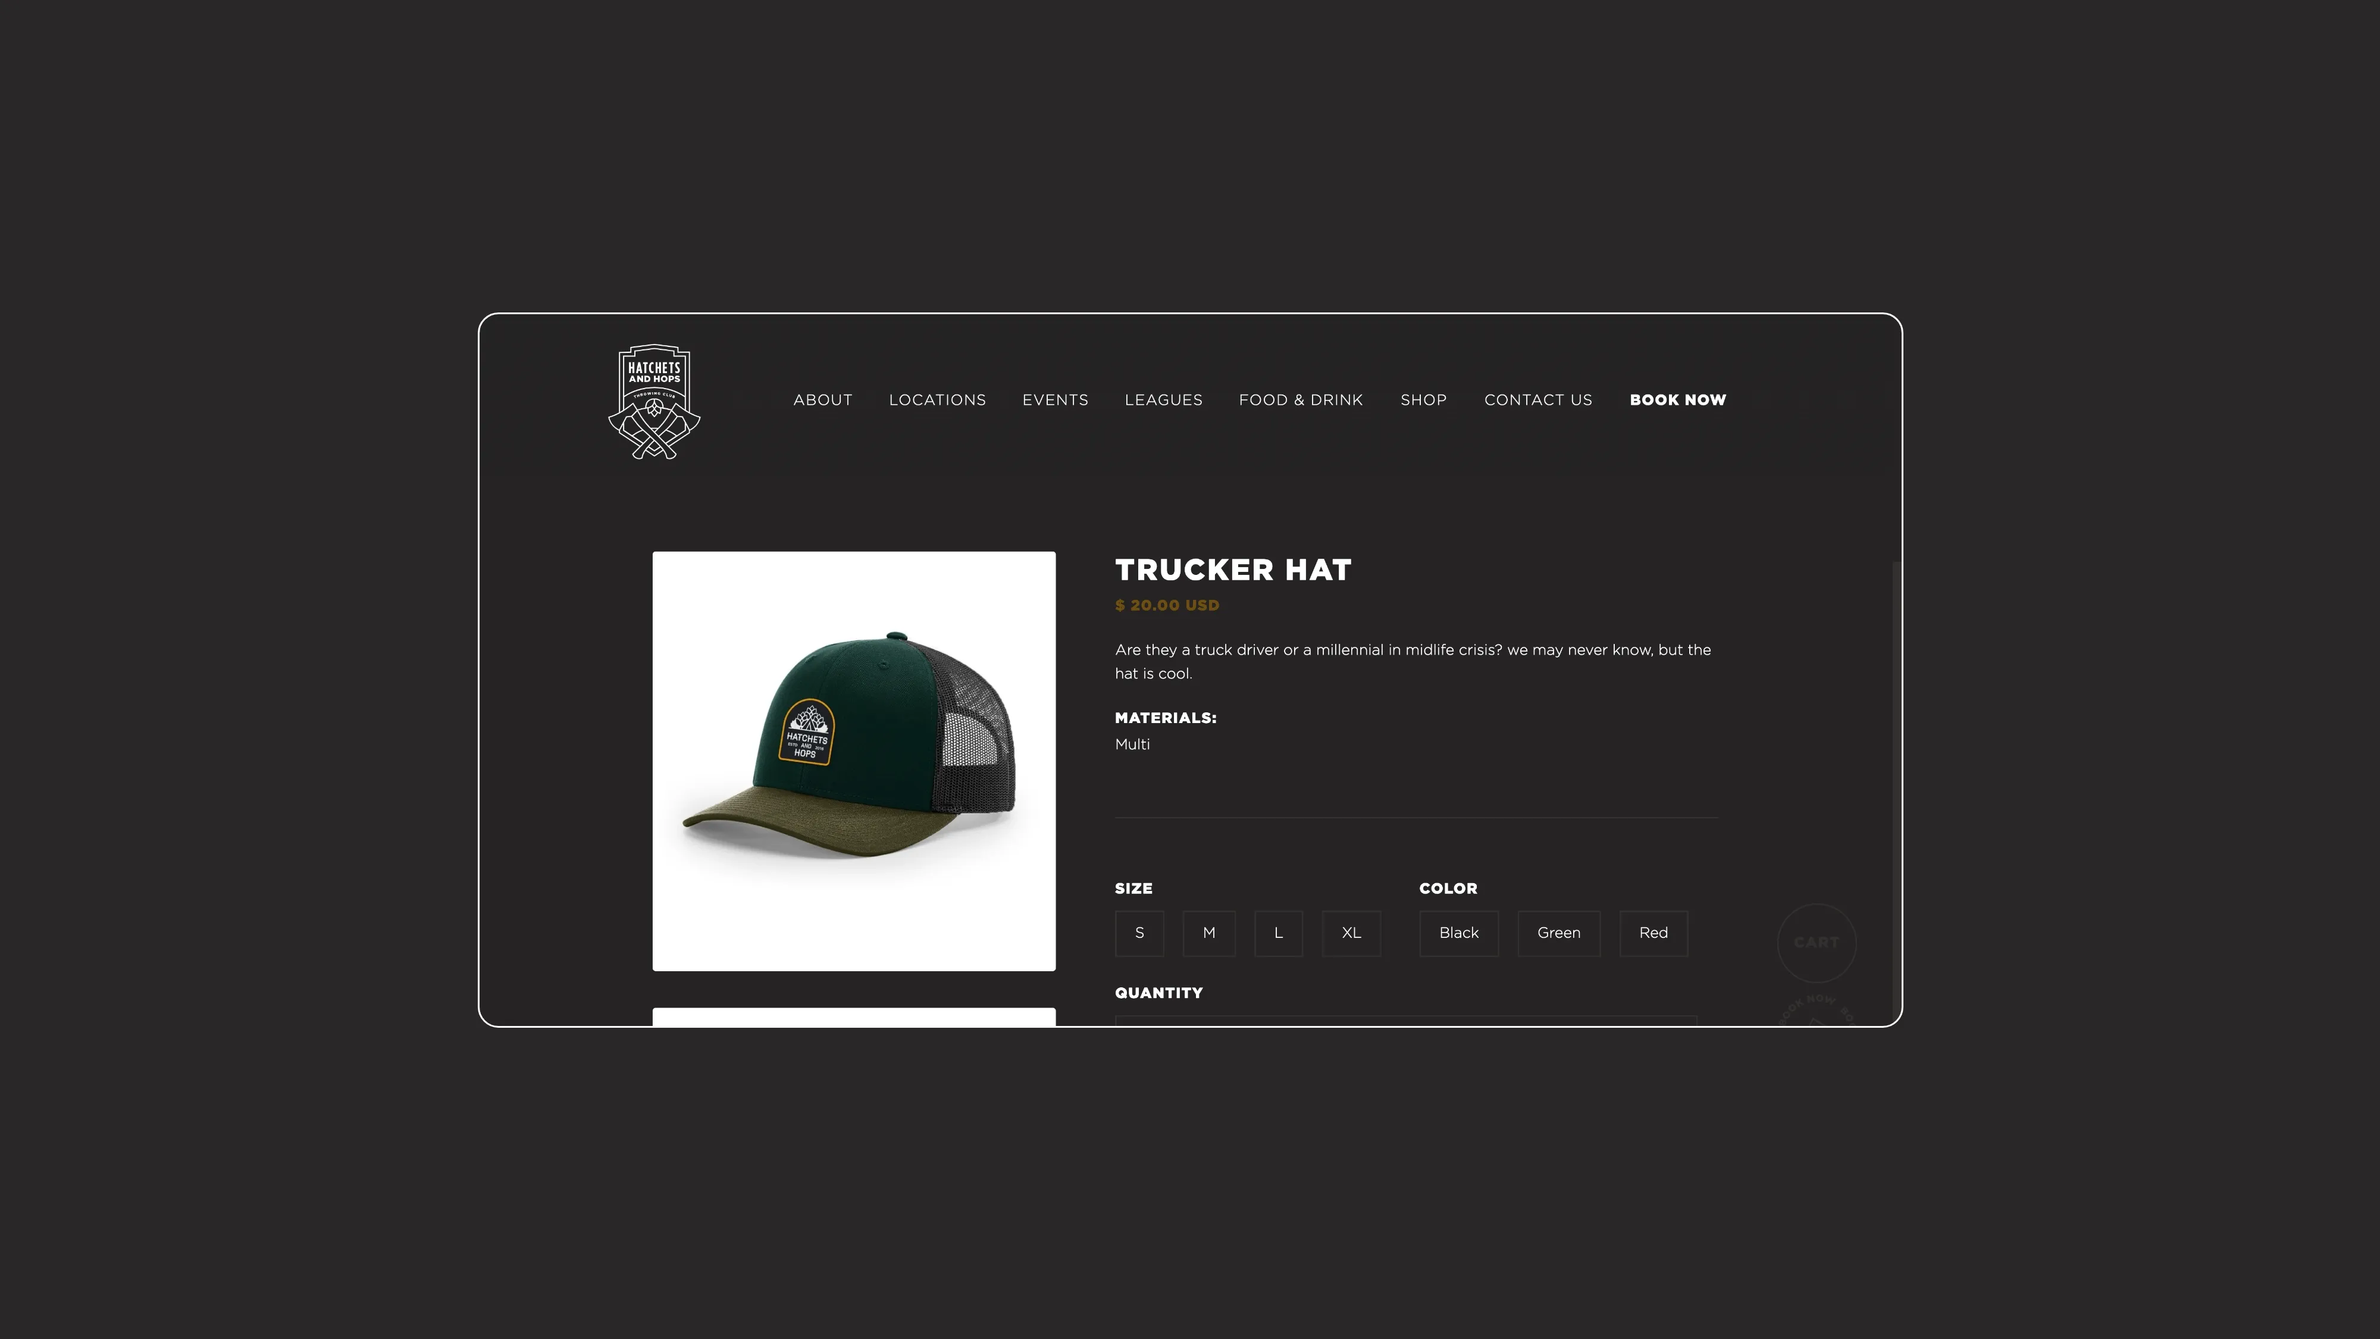Select the XL size option
2380x1339 pixels.
point(1351,933)
